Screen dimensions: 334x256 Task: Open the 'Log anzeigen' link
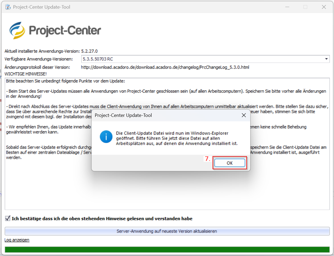point(17,240)
